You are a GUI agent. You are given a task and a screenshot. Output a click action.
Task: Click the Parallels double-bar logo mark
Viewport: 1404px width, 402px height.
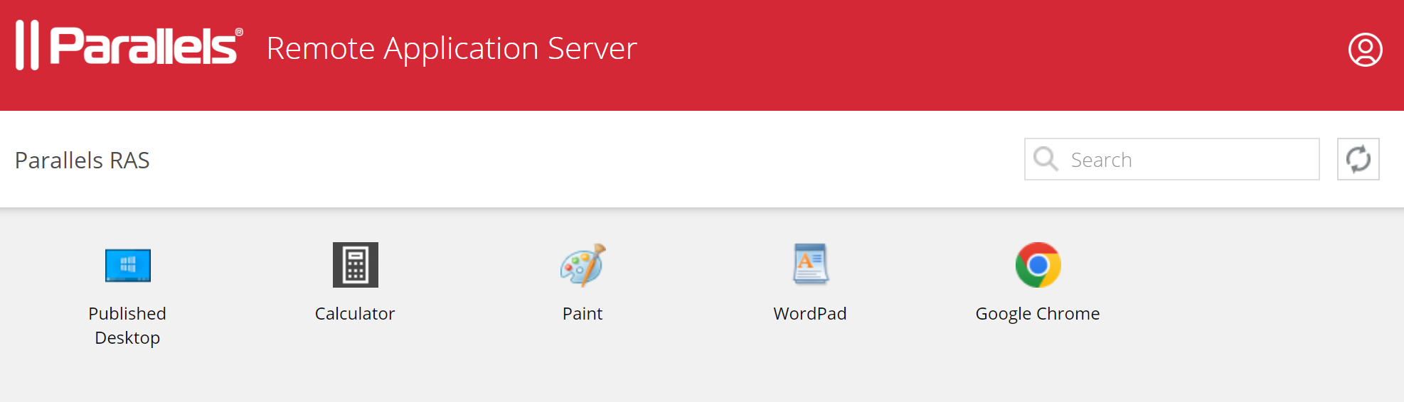[x=27, y=45]
